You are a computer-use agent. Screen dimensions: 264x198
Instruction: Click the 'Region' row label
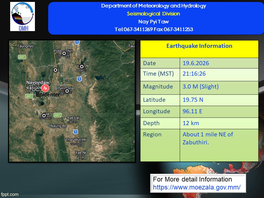point(152,134)
